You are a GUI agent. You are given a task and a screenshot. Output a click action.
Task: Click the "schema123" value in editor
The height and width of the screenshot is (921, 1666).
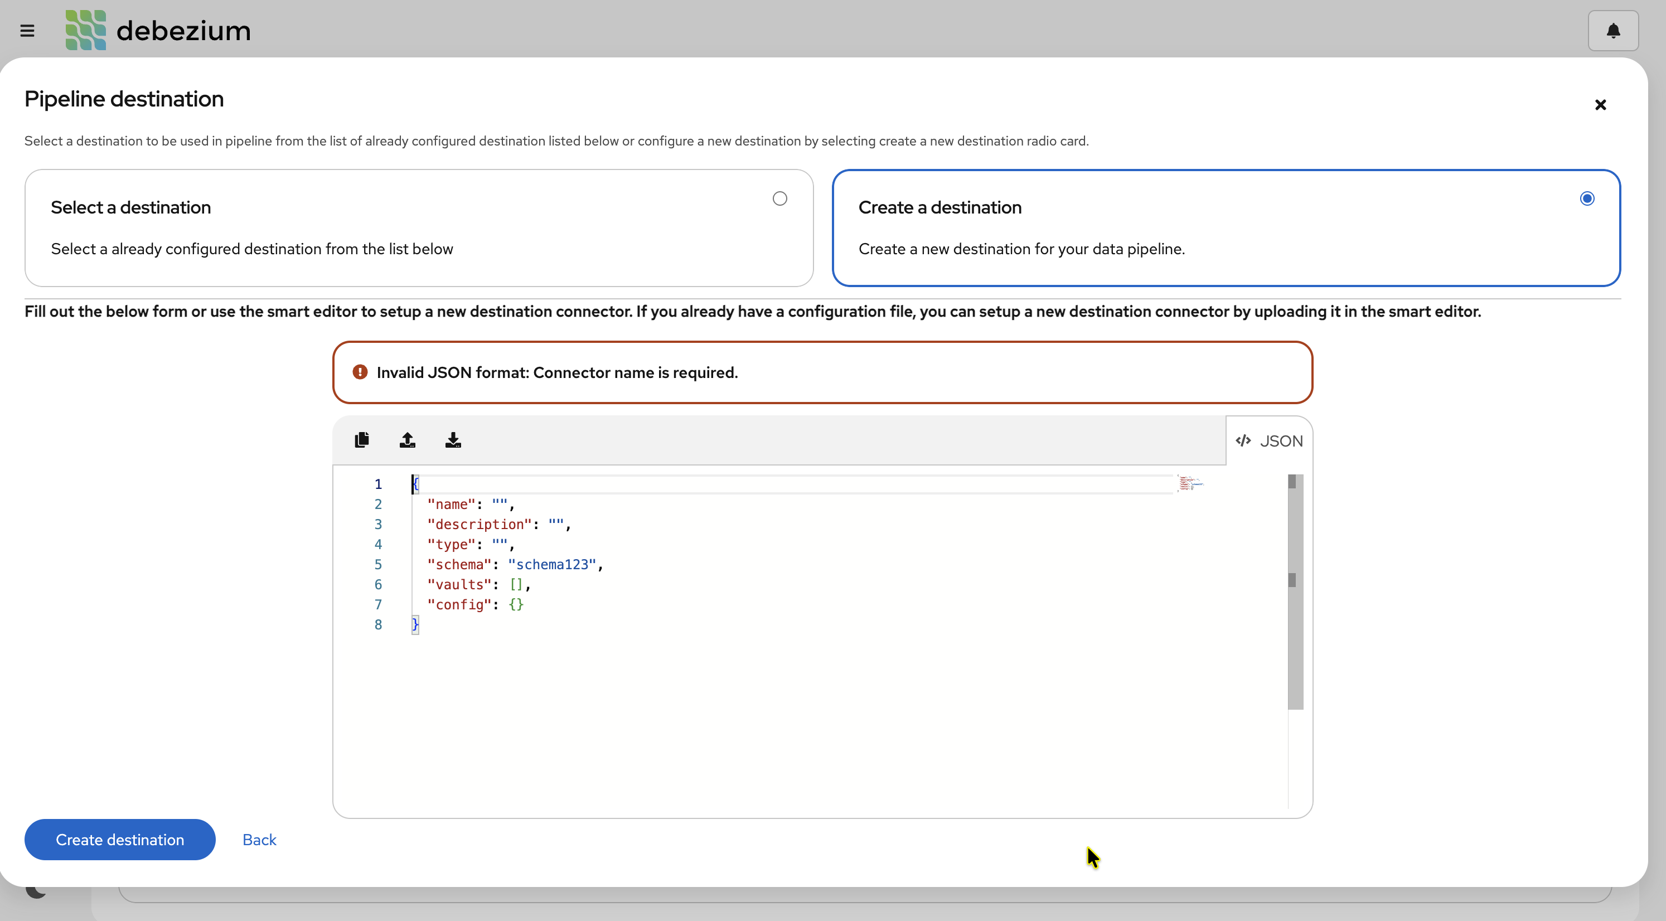click(x=551, y=565)
